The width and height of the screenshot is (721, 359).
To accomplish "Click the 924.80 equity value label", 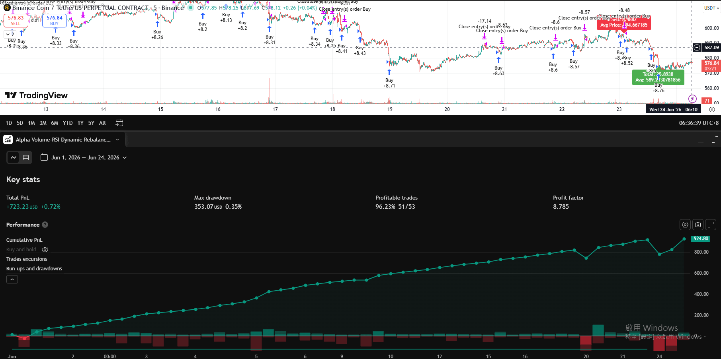I will tap(701, 239).
